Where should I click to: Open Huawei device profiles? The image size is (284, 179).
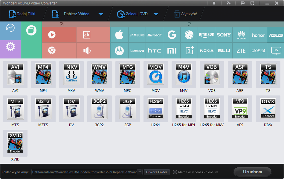241,35
